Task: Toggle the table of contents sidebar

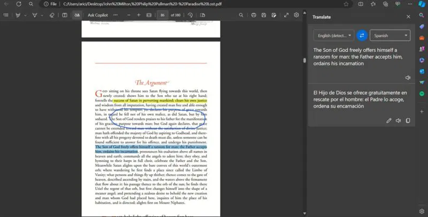Action: [x=6, y=15]
